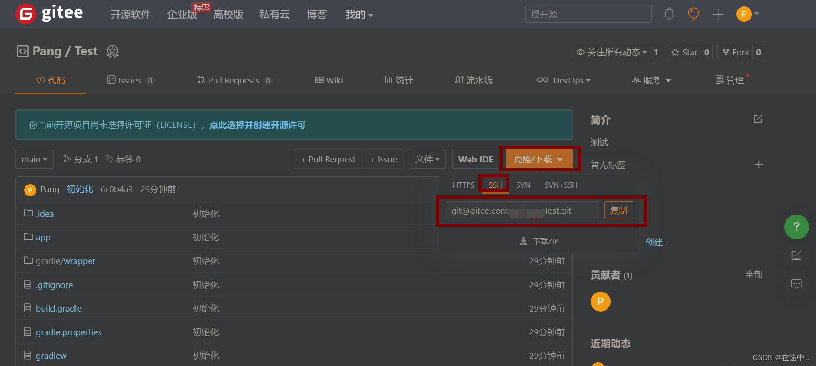The height and width of the screenshot is (366, 816).
Task: Open the gradlew file
Action: pyautogui.click(x=51, y=356)
